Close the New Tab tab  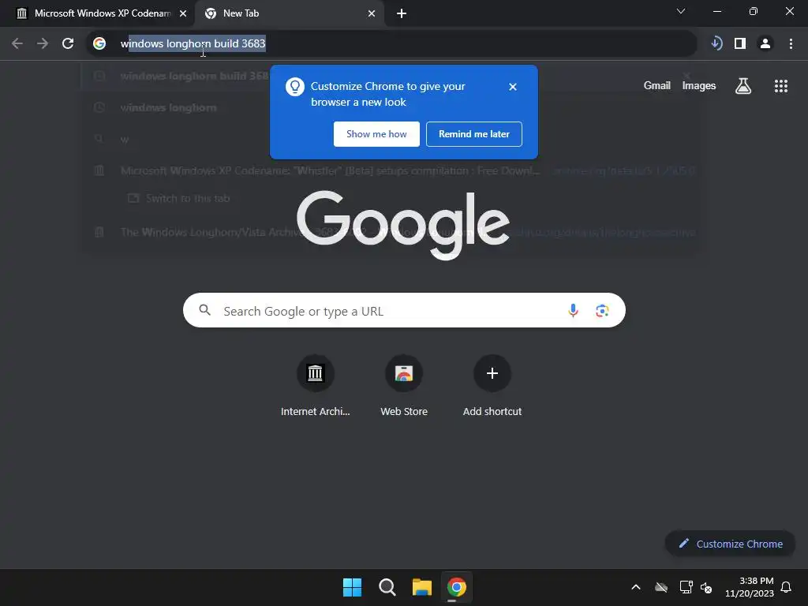tap(372, 13)
